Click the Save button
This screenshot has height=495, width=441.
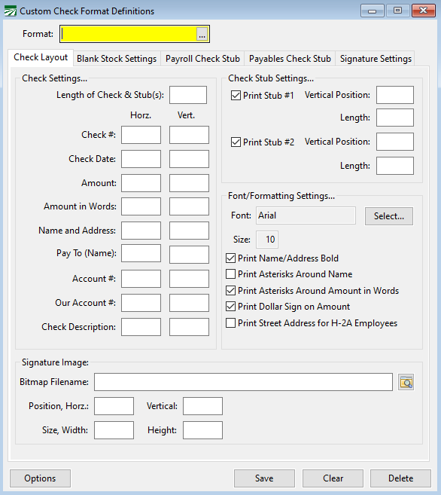264,478
